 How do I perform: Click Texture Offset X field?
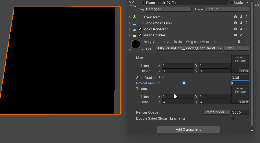click(178, 102)
